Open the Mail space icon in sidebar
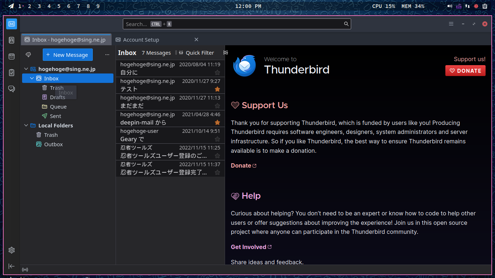Image resolution: width=495 pixels, height=278 pixels. tap(12, 24)
